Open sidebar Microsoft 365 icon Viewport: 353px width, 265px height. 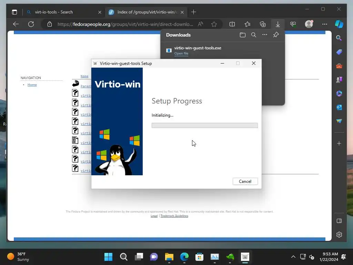pyautogui.click(x=339, y=94)
